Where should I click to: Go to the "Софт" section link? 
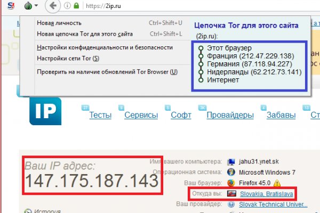tap(181, 116)
